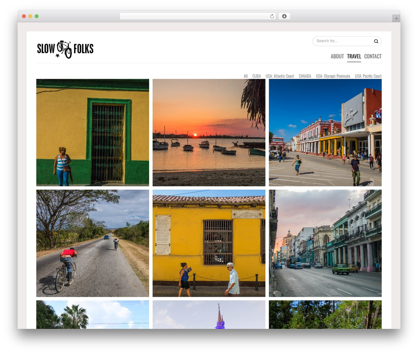Click the browser address bar
The image size is (418, 354).
coord(198,16)
